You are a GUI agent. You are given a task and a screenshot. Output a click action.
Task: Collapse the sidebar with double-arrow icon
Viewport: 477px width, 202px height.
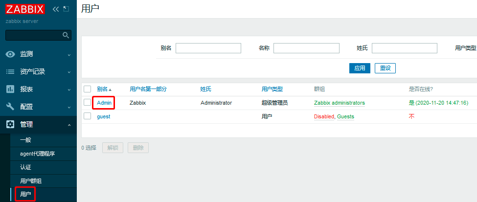pyautogui.click(x=56, y=9)
